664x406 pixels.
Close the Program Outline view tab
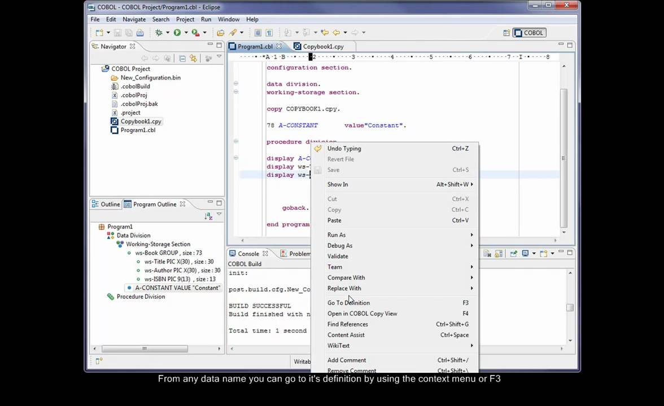[x=182, y=204]
